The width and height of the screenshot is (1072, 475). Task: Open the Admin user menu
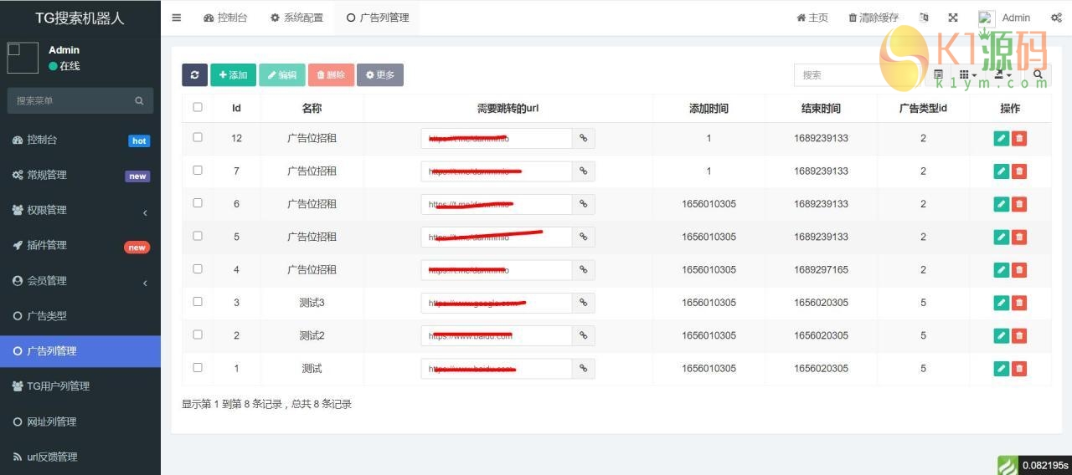click(1004, 18)
